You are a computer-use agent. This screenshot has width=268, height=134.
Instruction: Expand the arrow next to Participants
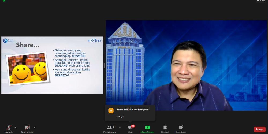coord(120,128)
